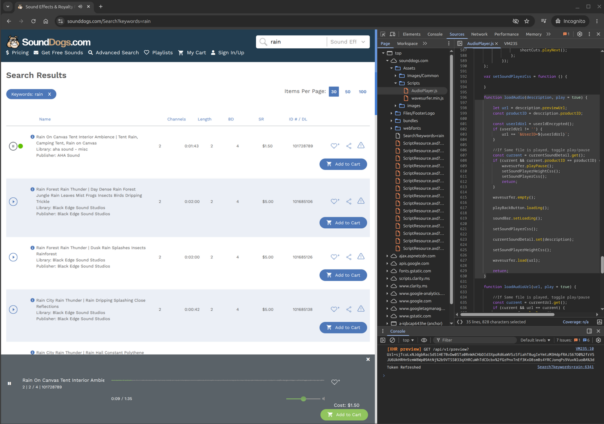Report problem with sound 101685138
Viewport: 604px width, 424px height.
361,309
